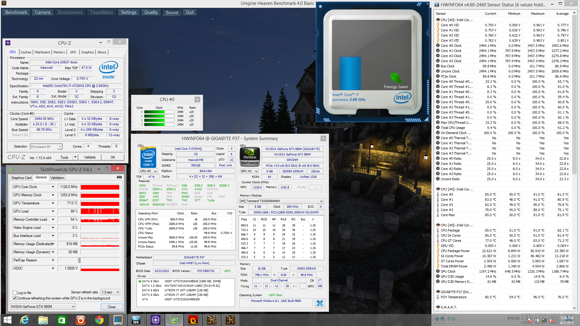The width and height of the screenshot is (580, 326).
Task: Click the Close button in GPU-Z
Action: pyautogui.click(x=111, y=307)
